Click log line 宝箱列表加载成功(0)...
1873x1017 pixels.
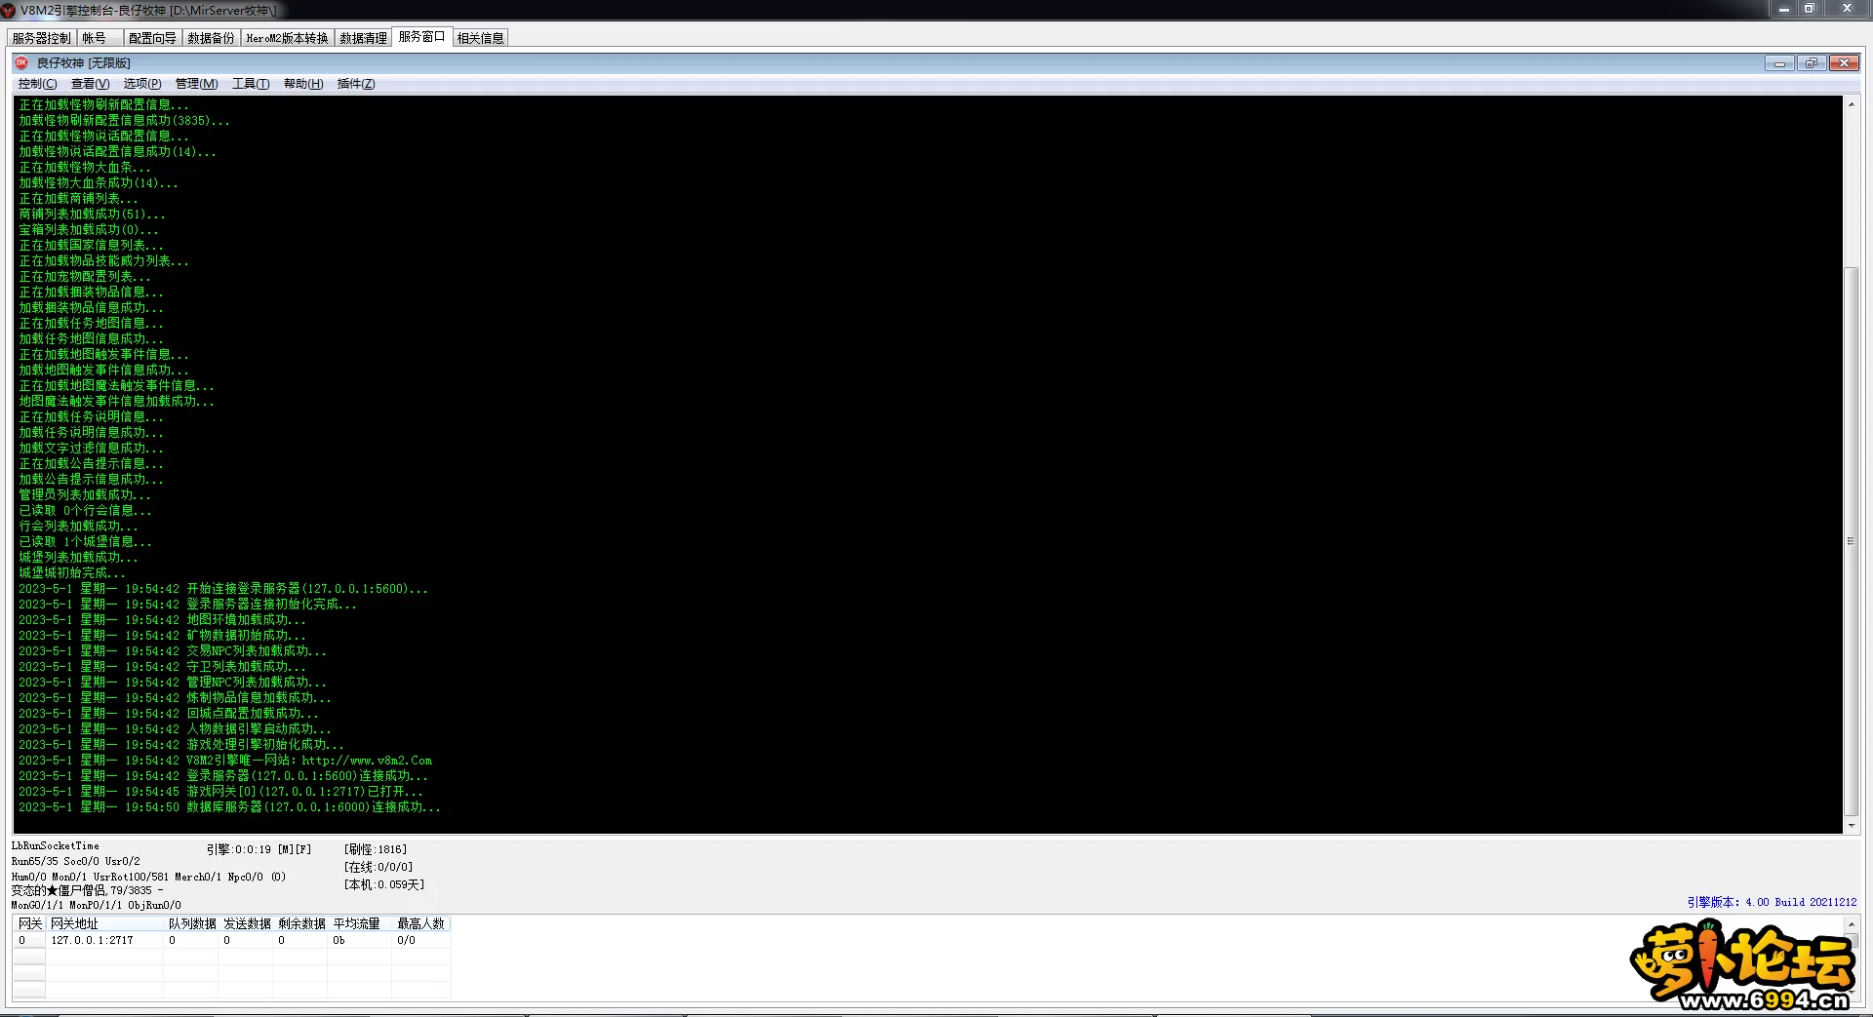tap(89, 230)
